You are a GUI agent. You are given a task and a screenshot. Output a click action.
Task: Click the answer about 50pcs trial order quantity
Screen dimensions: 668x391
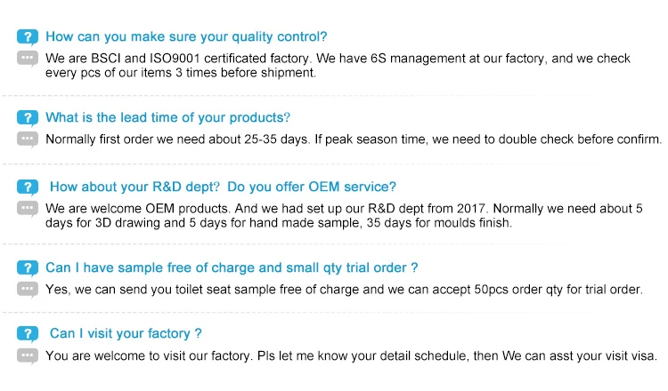344,290
